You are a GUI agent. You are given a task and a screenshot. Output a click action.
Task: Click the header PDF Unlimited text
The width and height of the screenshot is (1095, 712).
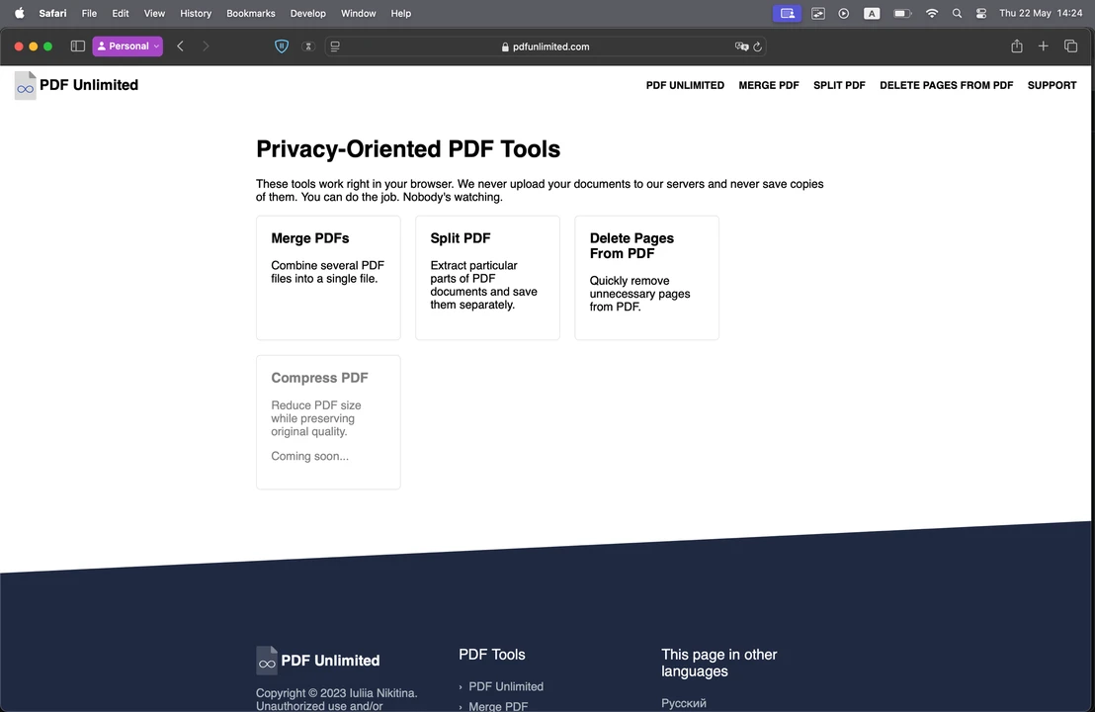89,85
